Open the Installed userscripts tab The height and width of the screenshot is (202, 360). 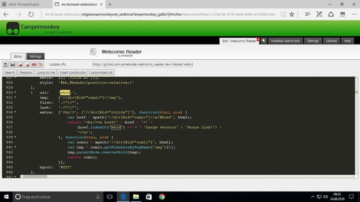click(285, 41)
